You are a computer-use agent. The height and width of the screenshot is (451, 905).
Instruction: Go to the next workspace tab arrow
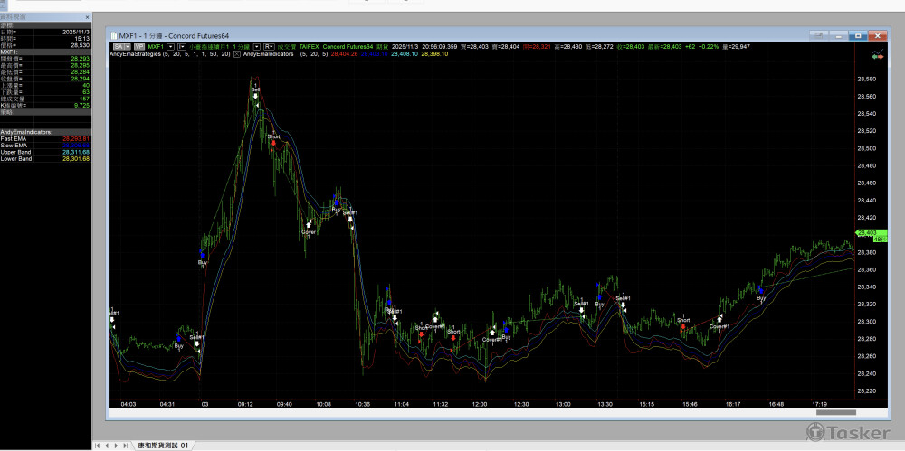[118, 446]
